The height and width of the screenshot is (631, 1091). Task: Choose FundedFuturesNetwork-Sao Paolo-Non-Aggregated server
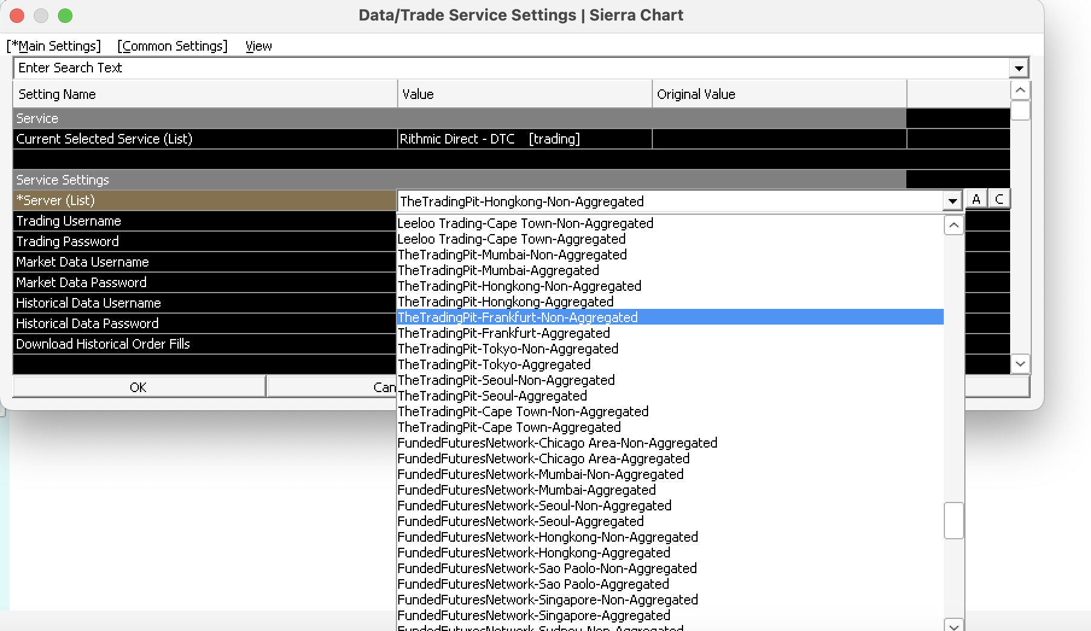[670, 568]
